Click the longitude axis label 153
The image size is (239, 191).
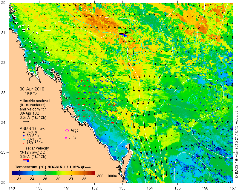click(x=122, y=188)
